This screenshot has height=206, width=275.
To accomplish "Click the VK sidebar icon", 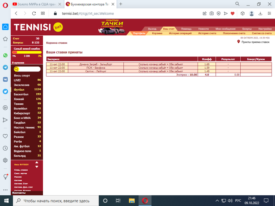I will (5, 79).
